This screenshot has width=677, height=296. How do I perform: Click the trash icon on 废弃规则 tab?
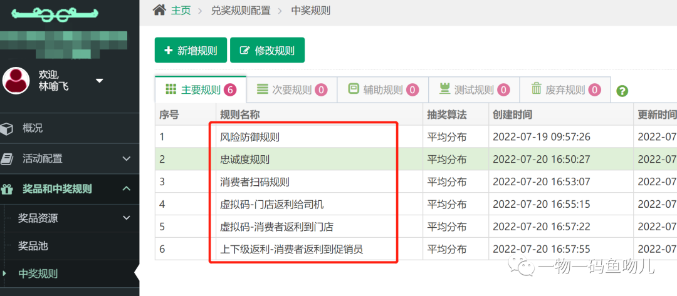click(537, 89)
